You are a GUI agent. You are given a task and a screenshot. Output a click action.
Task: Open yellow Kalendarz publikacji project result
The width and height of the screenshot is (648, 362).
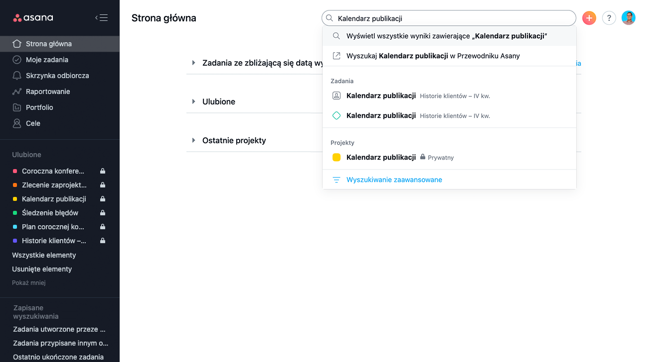click(449, 157)
